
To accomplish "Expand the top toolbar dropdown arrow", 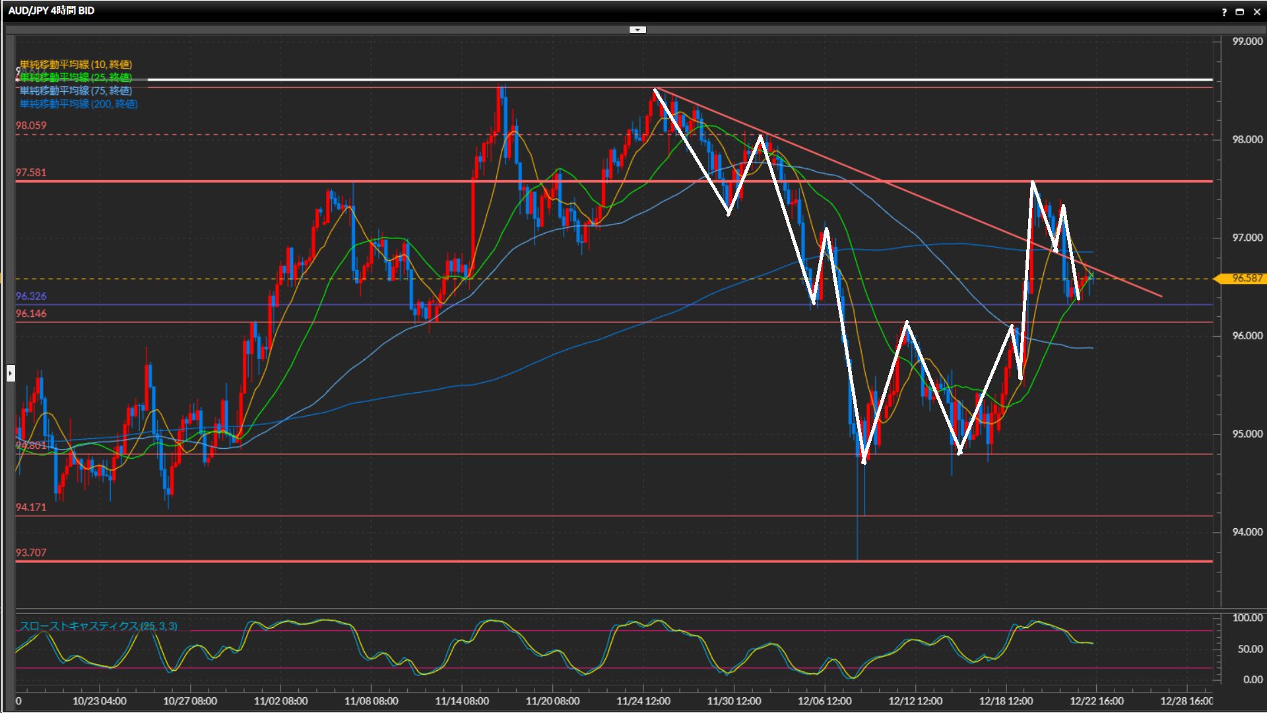I will pyautogui.click(x=637, y=30).
